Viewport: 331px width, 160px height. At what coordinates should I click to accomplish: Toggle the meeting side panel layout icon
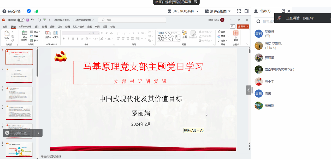pos(246,11)
